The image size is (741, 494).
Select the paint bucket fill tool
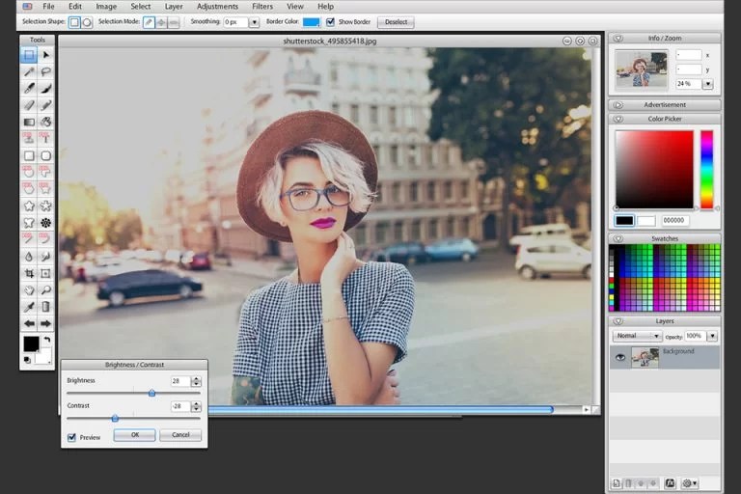tap(45, 122)
